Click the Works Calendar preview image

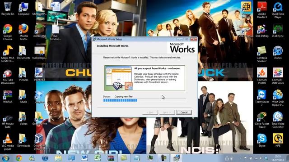click(x=119, y=78)
